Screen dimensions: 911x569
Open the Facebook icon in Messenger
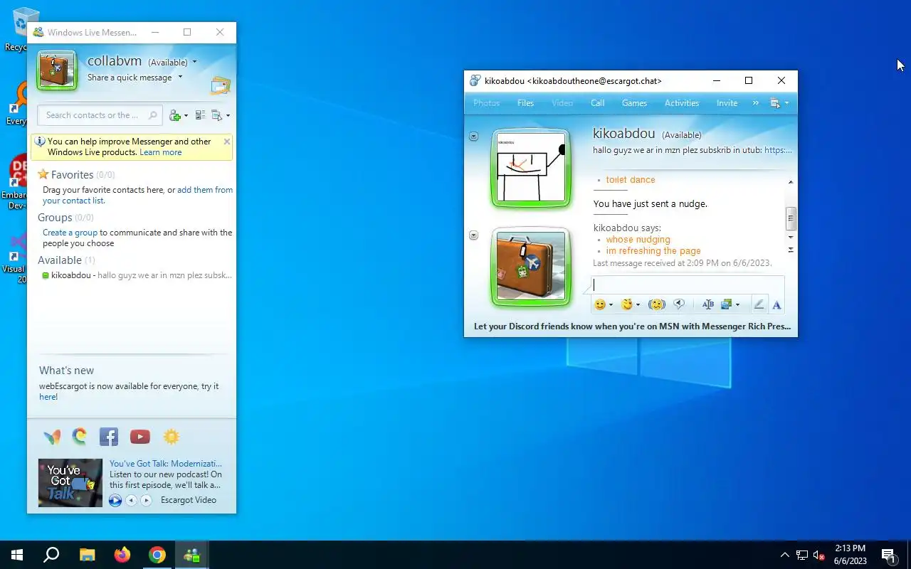[109, 437]
